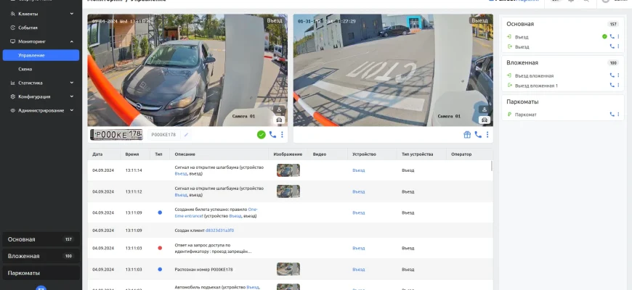The width and height of the screenshot is (632, 290).
Task: Click gift icon under right camera view
Action: tap(467, 135)
